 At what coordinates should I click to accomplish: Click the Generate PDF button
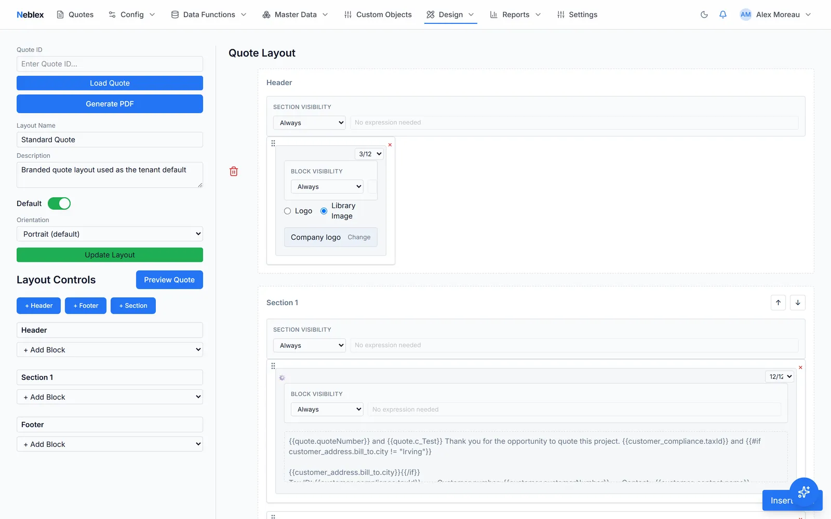(x=110, y=104)
